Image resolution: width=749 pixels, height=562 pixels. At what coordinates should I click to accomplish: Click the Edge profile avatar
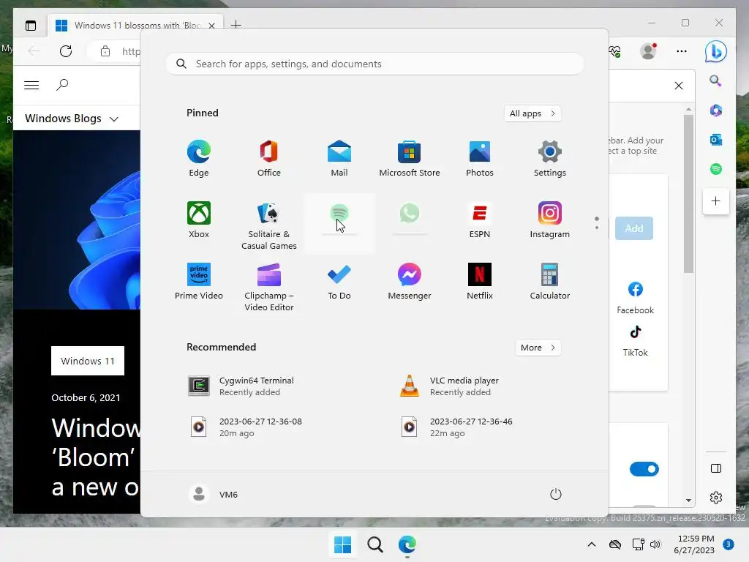tap(648, 51)
